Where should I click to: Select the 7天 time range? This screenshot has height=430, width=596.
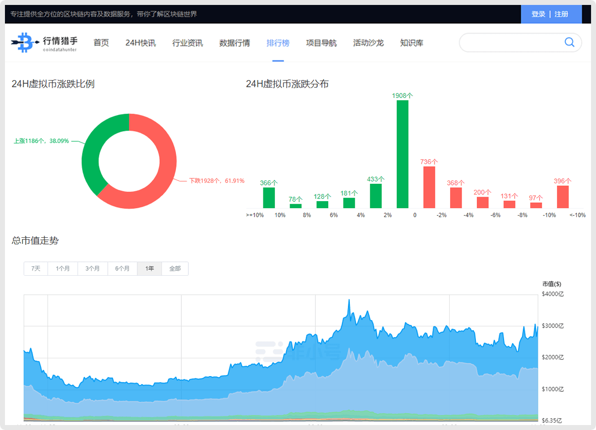36,269
